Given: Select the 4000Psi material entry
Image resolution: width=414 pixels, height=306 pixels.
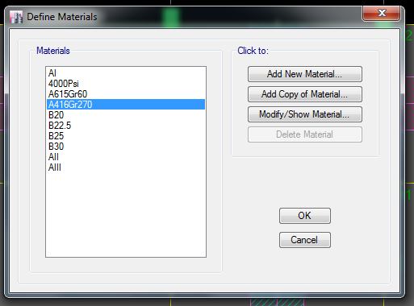Looking at the screenshot, I should (126, 84).
